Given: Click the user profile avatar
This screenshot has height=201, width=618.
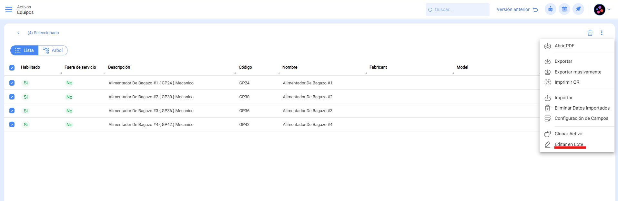Looking at the screenshot, I should coord(599,10).
